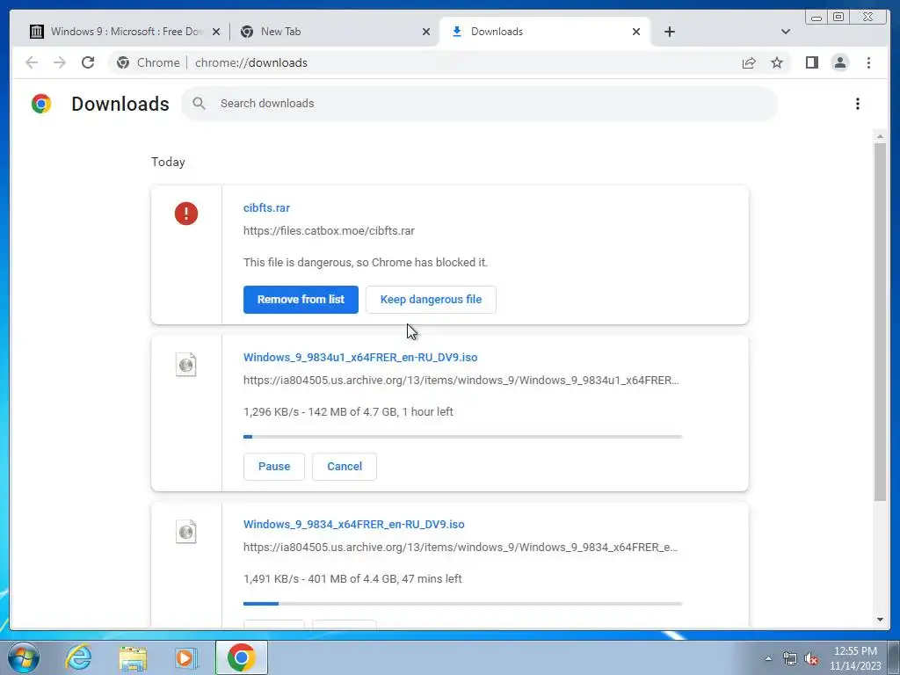Open the Windows_9_9834_x64FRER_en-RU_DV9.iso link

point(354,524)
